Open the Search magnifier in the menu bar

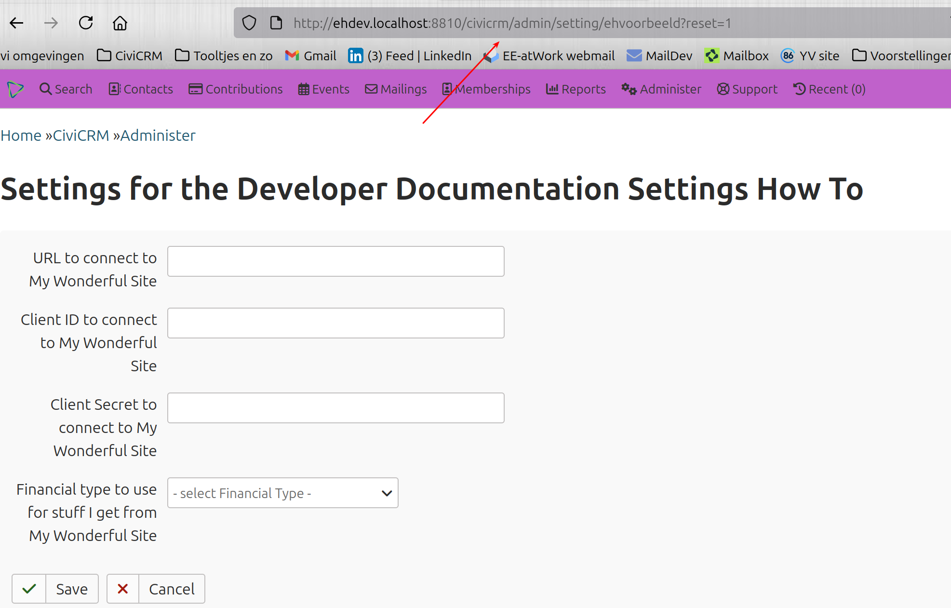pos(46,89)
